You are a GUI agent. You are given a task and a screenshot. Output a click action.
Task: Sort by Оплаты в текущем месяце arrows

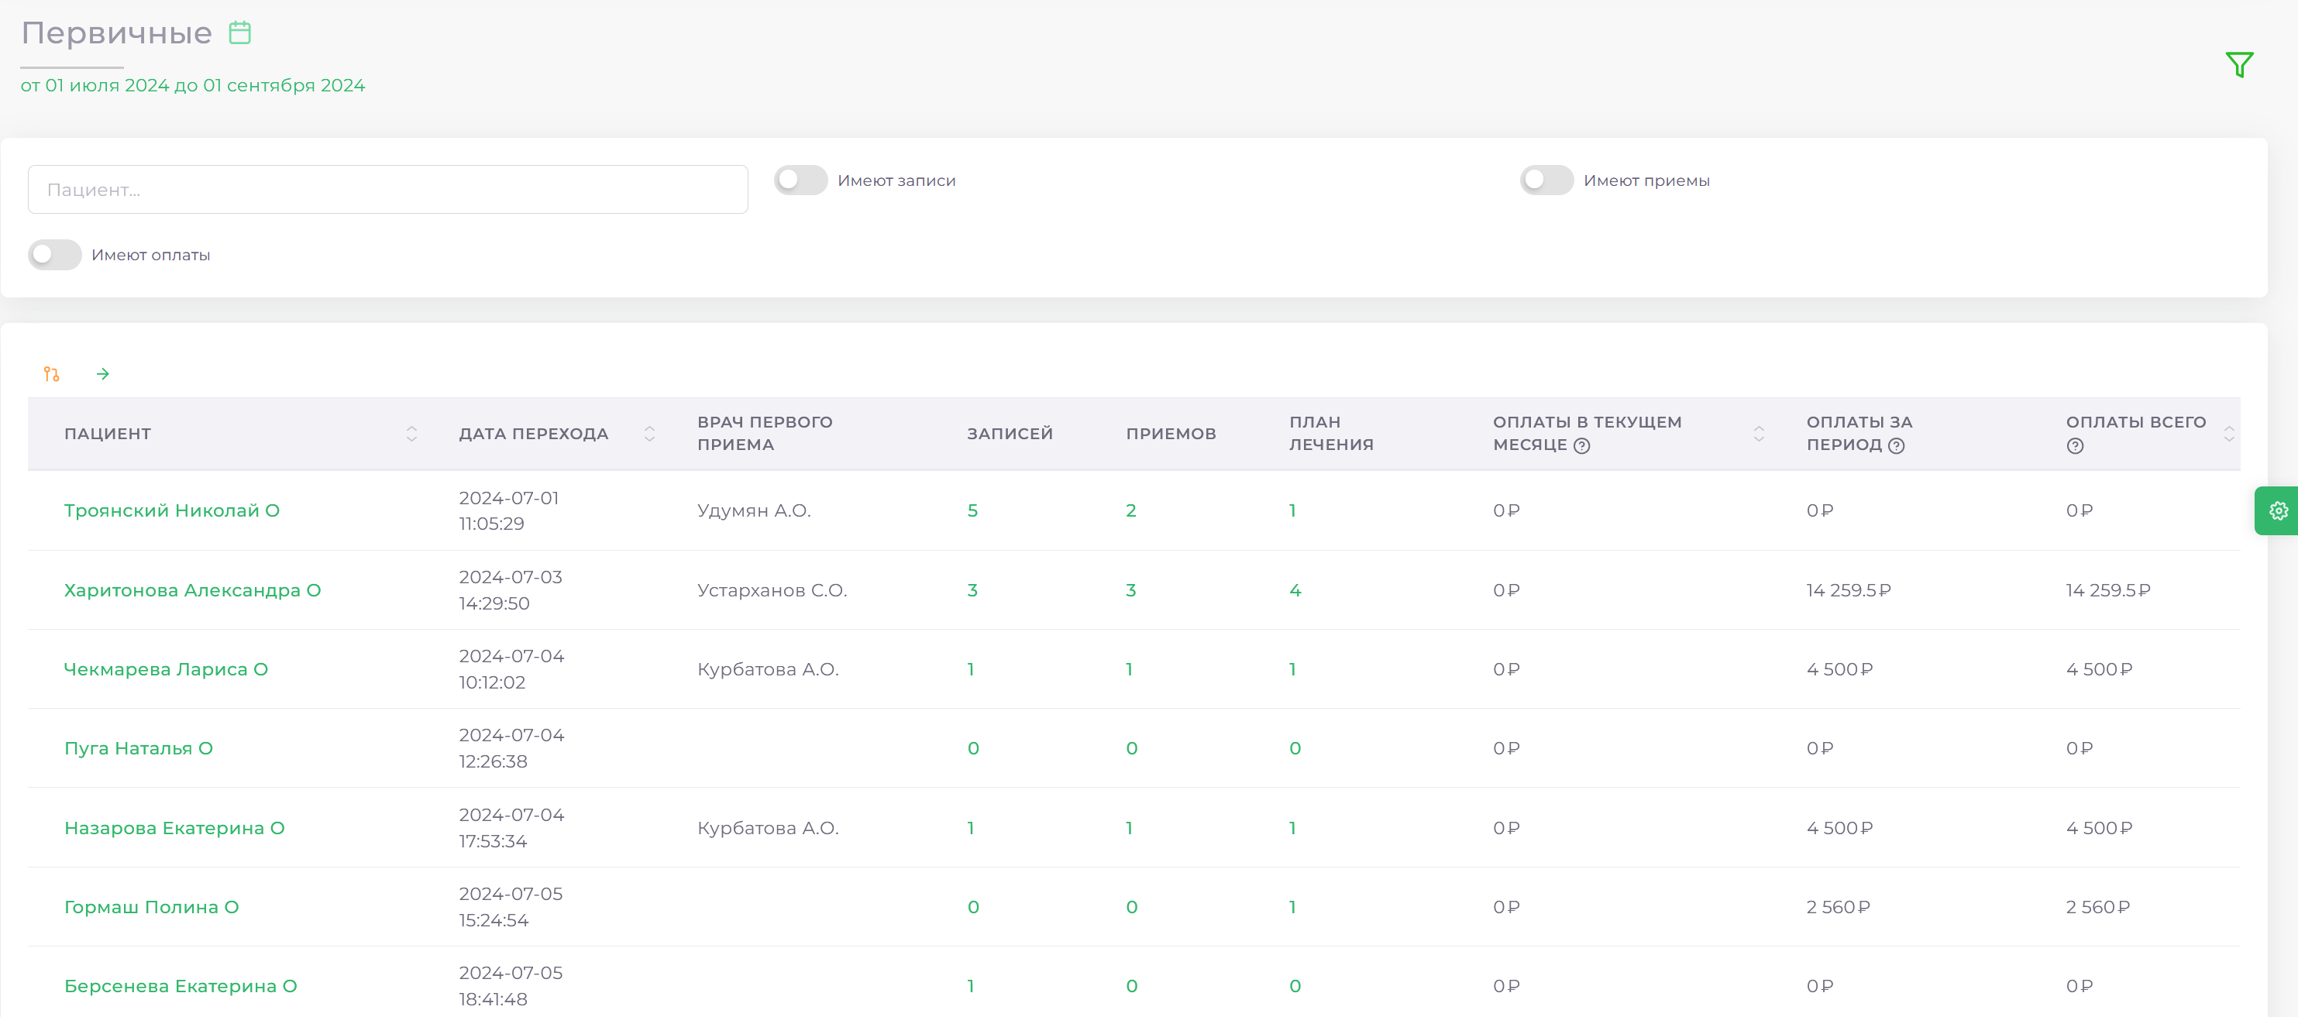(x=1758, y=434)
